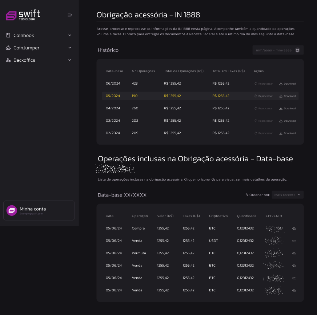The width and height of the screenshot is (317, 315).
Task: Collapse the sidebar using the menu icon
Action: tap(69, 15)
